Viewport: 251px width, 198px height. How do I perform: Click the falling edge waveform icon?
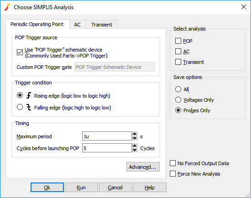[29, 107]
